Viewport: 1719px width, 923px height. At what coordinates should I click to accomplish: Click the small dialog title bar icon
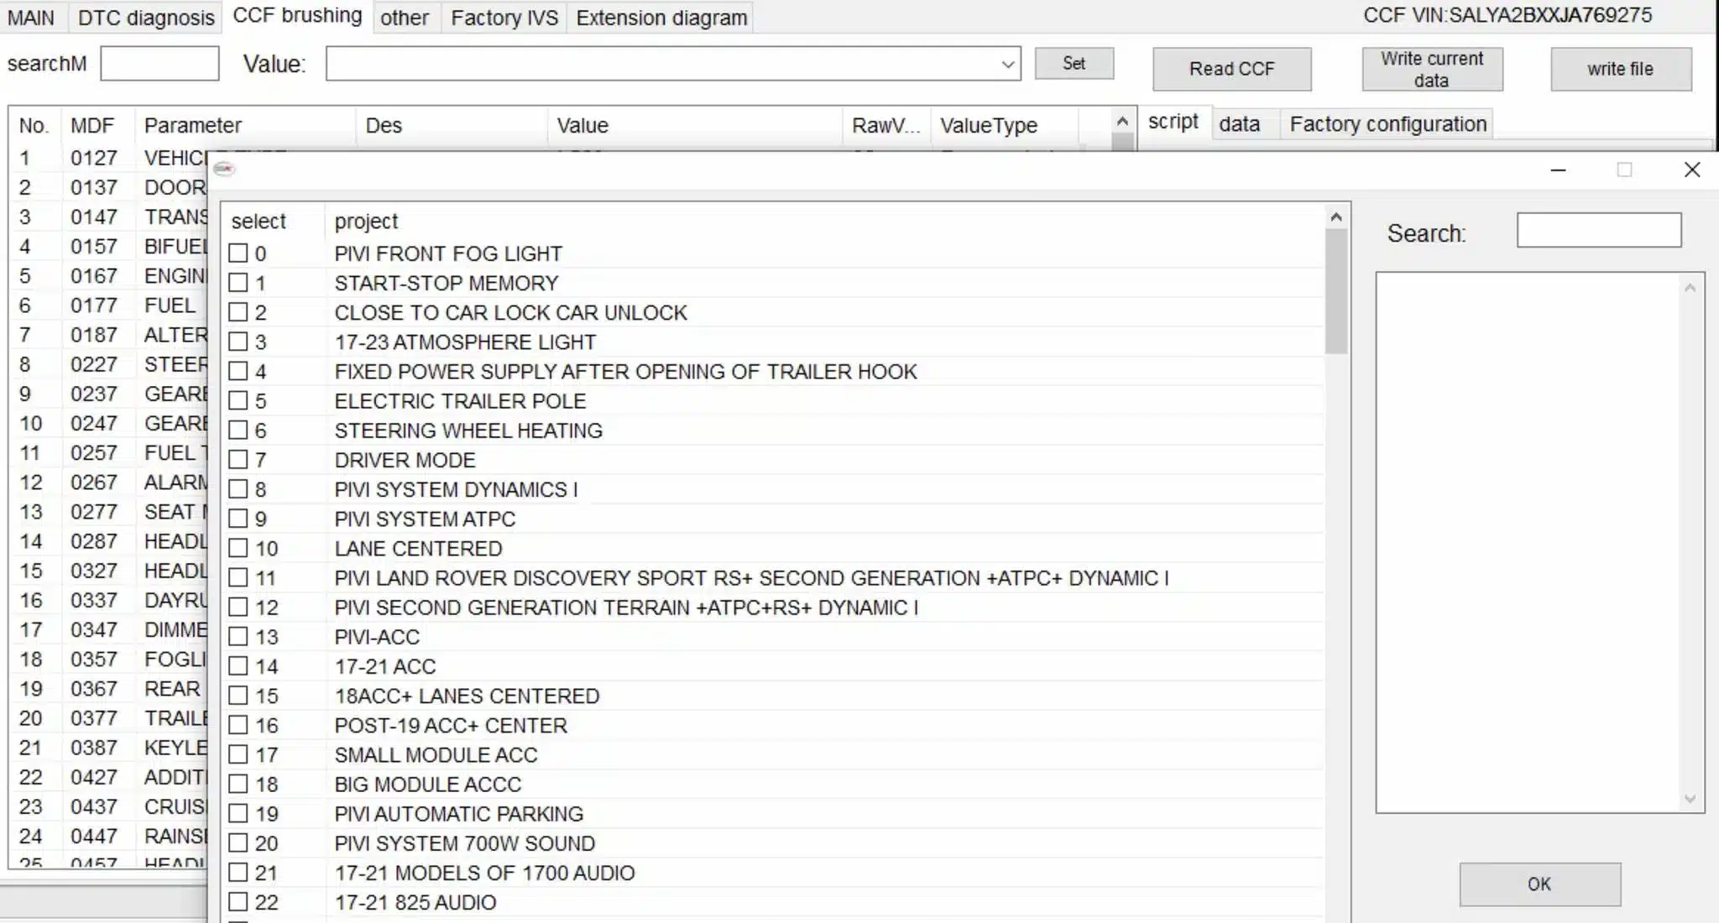coord(223,169)
